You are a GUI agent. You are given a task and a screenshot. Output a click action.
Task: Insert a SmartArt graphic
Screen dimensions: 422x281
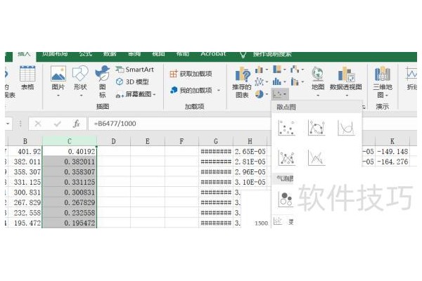pyautogui.click(x=134, y=70)
